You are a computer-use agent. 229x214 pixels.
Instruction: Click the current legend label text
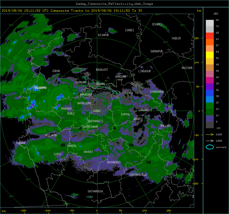(221, 147)
